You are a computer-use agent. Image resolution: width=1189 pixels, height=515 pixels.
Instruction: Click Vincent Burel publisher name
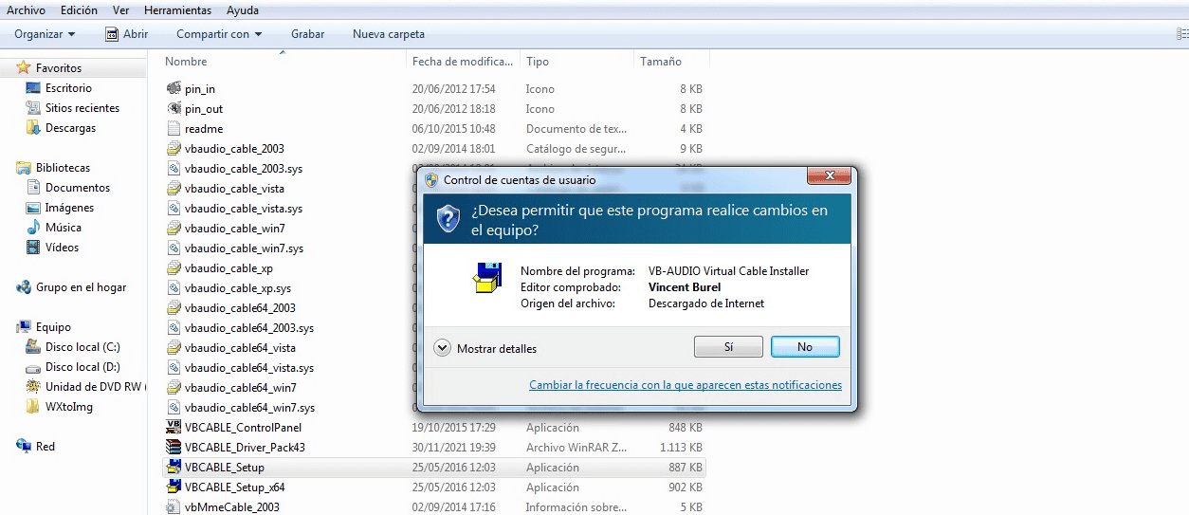pyautogui.click(x=685, y=287)
